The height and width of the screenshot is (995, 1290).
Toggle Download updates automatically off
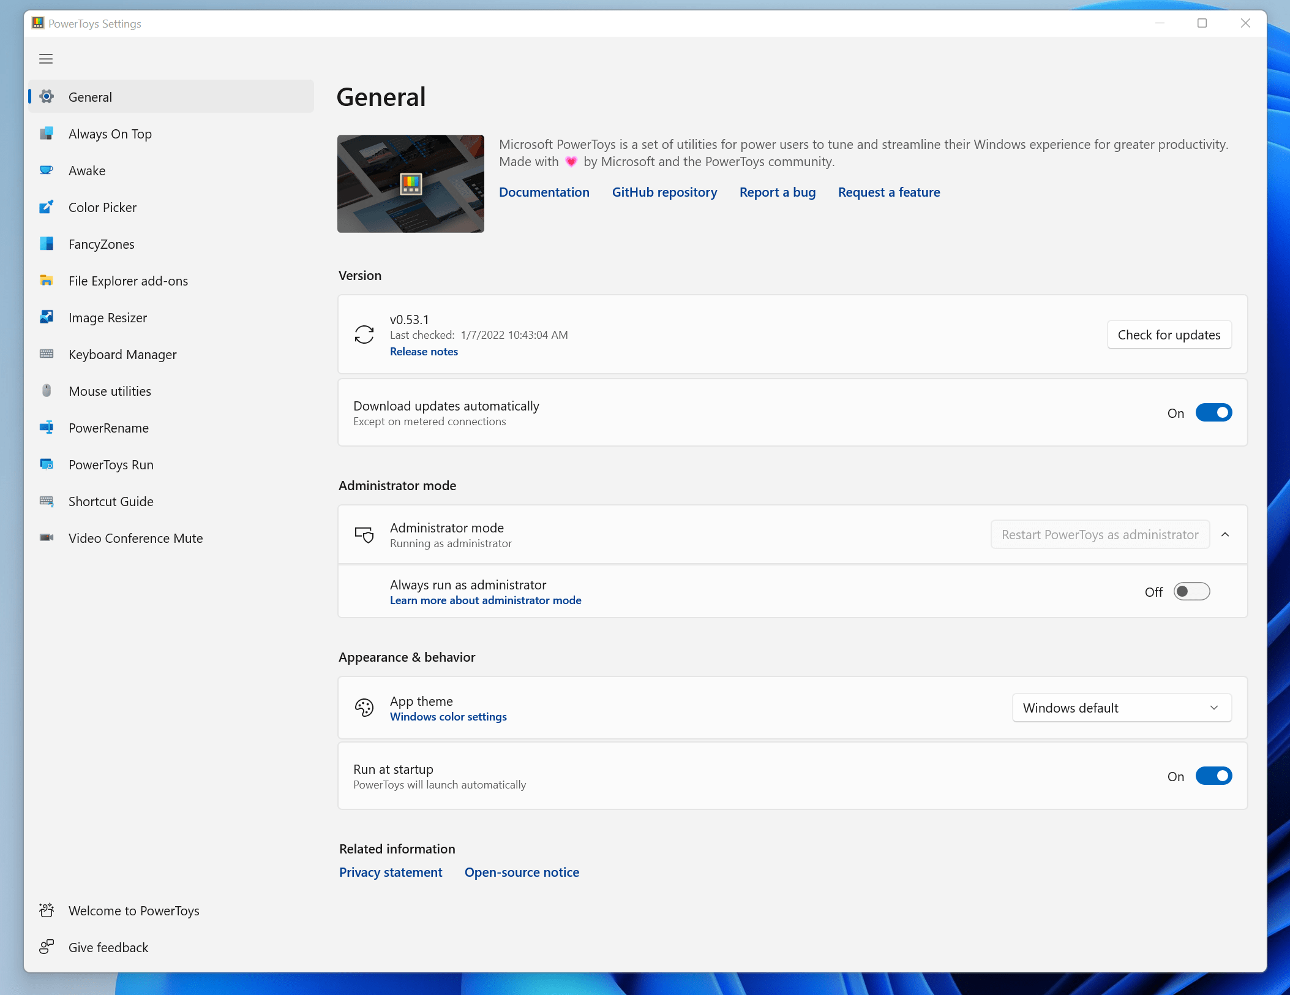click(1213, 413)
